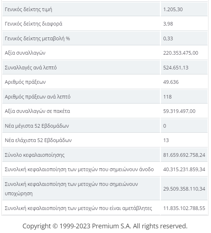Select the value 59.319.497,00
The height and width of the screenshot is (233, 211).
click(179, 111)
